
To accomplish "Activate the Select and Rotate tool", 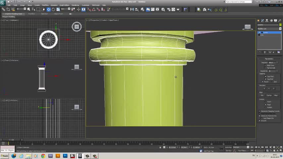I will click(x=53, y=9).
